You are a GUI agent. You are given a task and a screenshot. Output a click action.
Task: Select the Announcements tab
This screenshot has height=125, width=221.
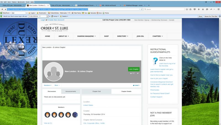71,92
